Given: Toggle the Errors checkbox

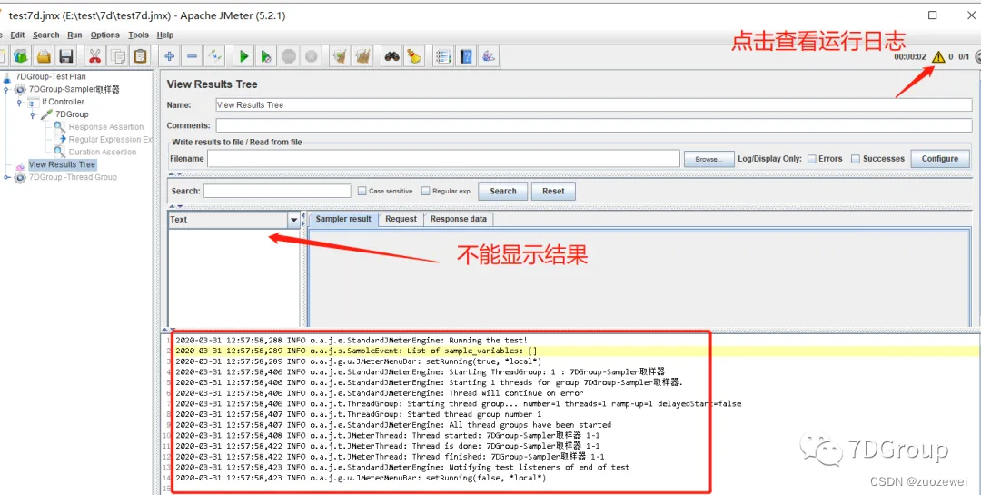Looking at the screenshot, I should (811, 159).
